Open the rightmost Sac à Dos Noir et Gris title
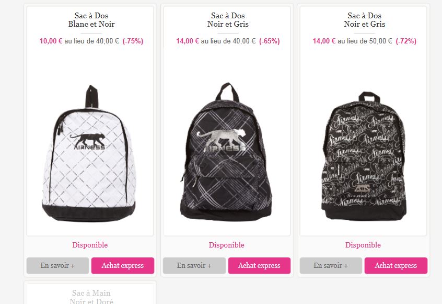Screen dimensions: 442x304 pos(365,20)
